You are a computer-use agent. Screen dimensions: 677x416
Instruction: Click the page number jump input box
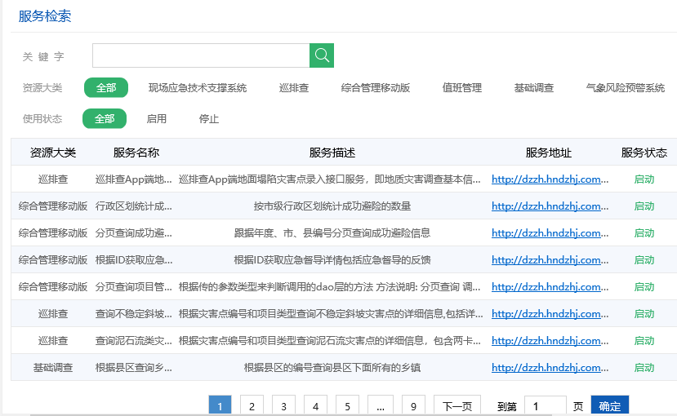(545, 406)
